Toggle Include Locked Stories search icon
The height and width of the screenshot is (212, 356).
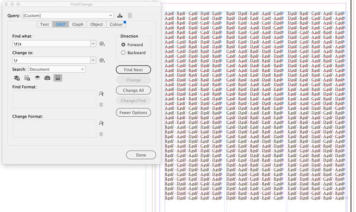27,78
